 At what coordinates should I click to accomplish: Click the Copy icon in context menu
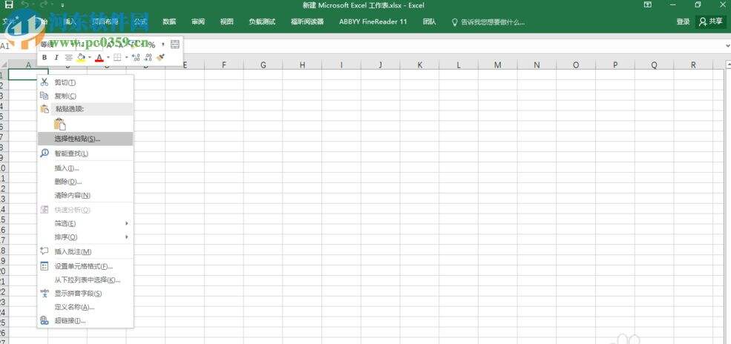tap(45, 96)
